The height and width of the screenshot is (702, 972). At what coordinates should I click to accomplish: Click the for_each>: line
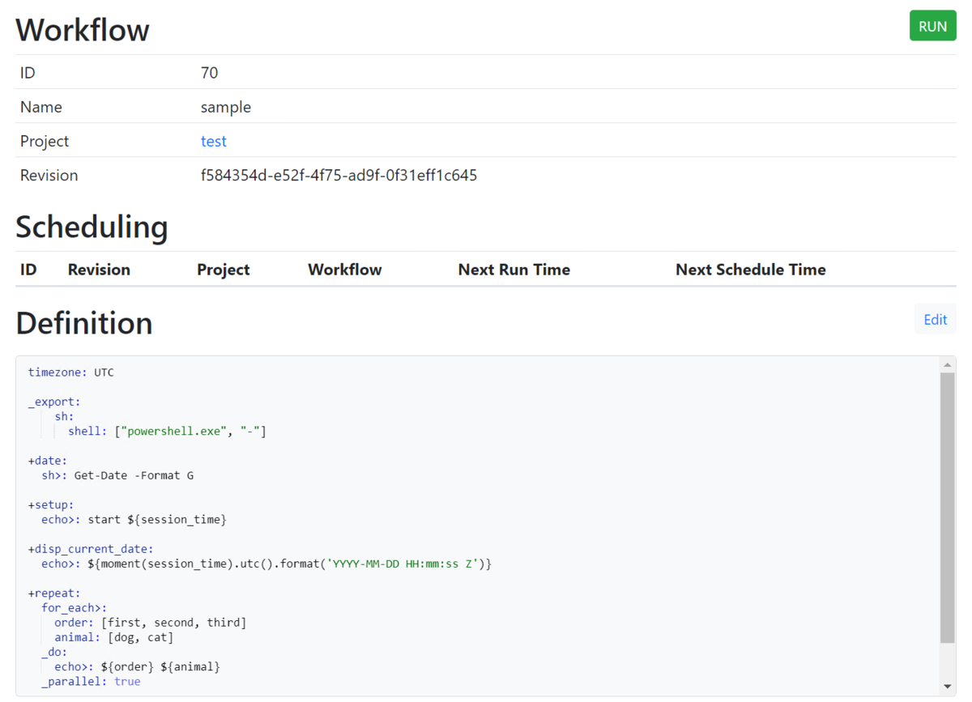75,607
